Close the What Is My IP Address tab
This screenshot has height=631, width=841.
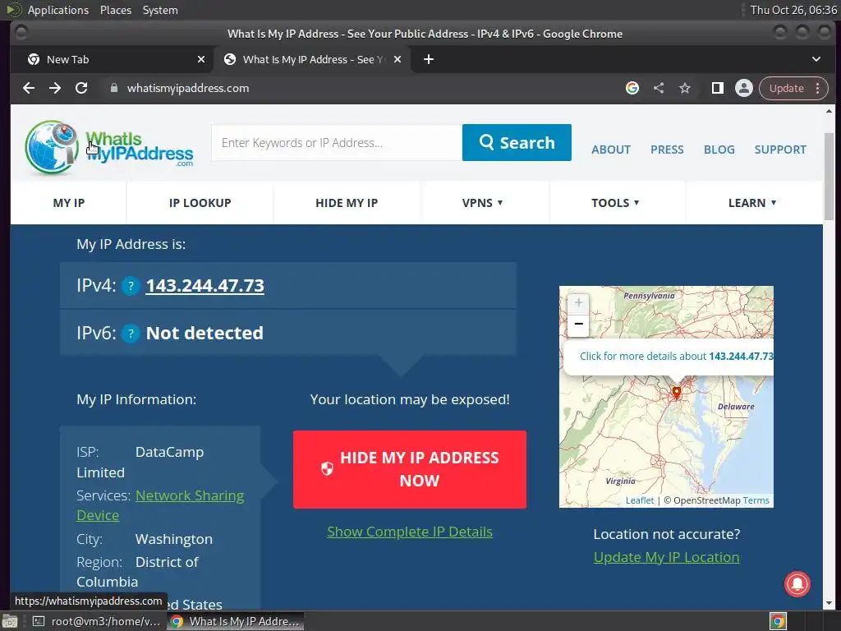[398, 59]
